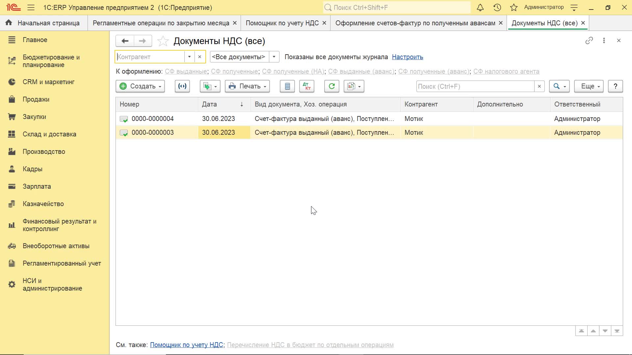The image size is (632, 355).
Task: Clear the list search field
Action: [x=539, y=86]
